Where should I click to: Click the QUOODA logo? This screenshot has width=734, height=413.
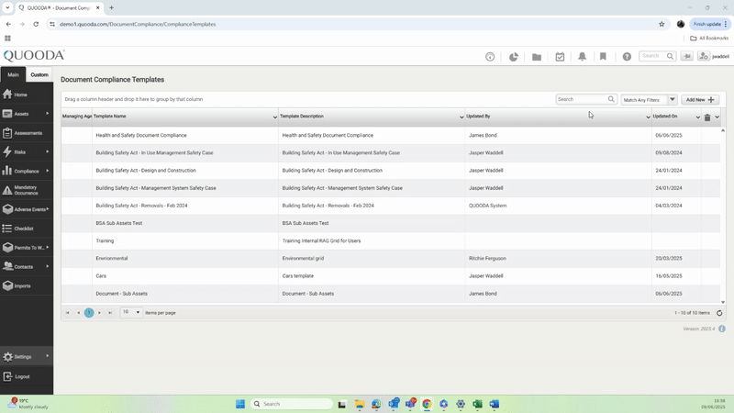coord(34,56)
